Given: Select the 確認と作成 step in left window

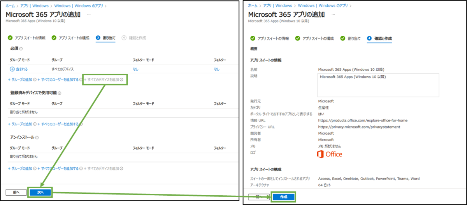Looking at the screenshot, I should pos(134,38).
